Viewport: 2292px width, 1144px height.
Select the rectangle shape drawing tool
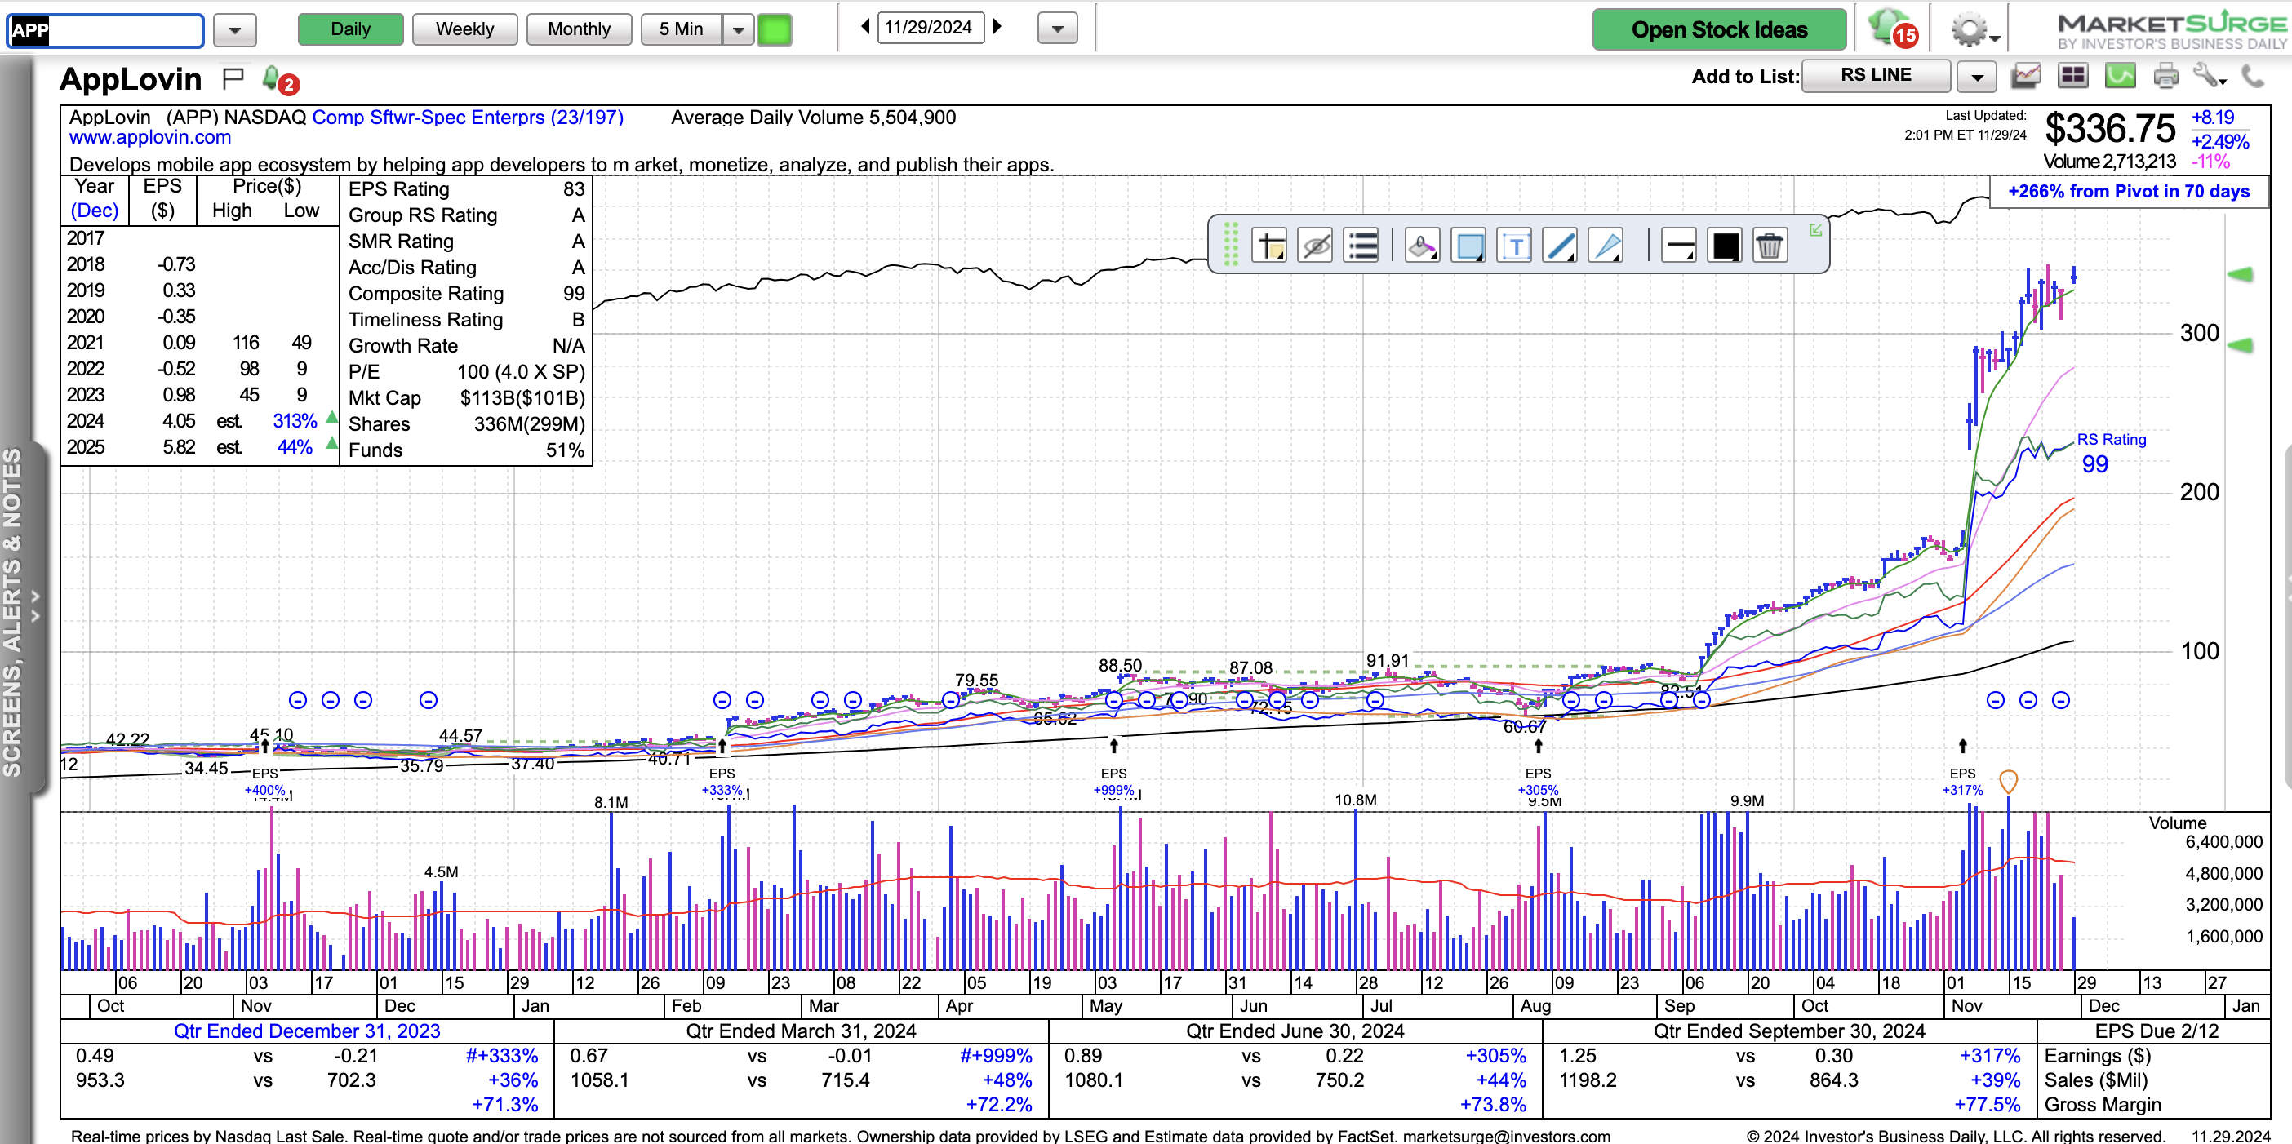pyautogui.click(x=1468, y=246)
